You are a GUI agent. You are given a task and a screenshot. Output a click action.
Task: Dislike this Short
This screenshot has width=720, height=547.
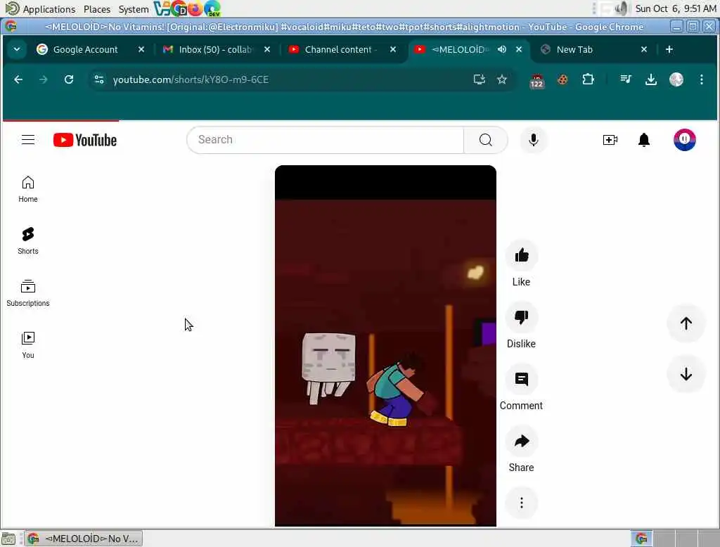pos(521,317)
